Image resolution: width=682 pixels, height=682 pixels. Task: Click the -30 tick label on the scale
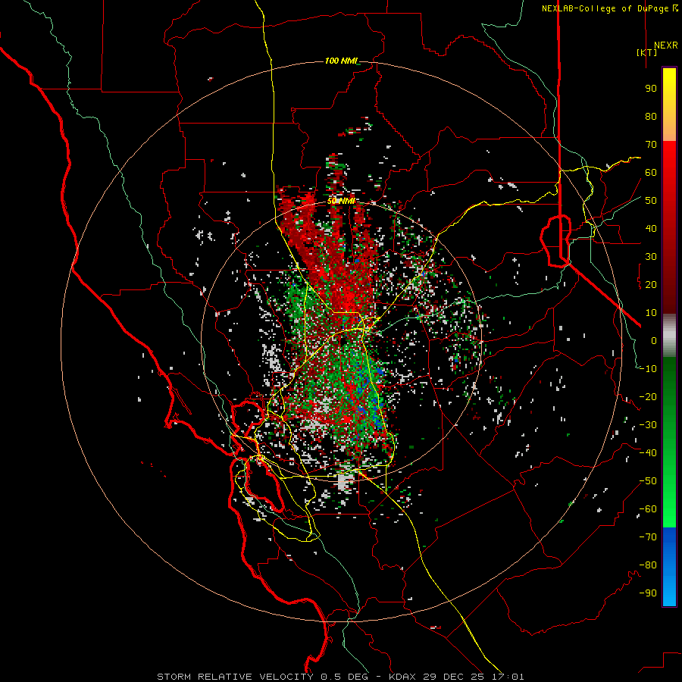648,425
